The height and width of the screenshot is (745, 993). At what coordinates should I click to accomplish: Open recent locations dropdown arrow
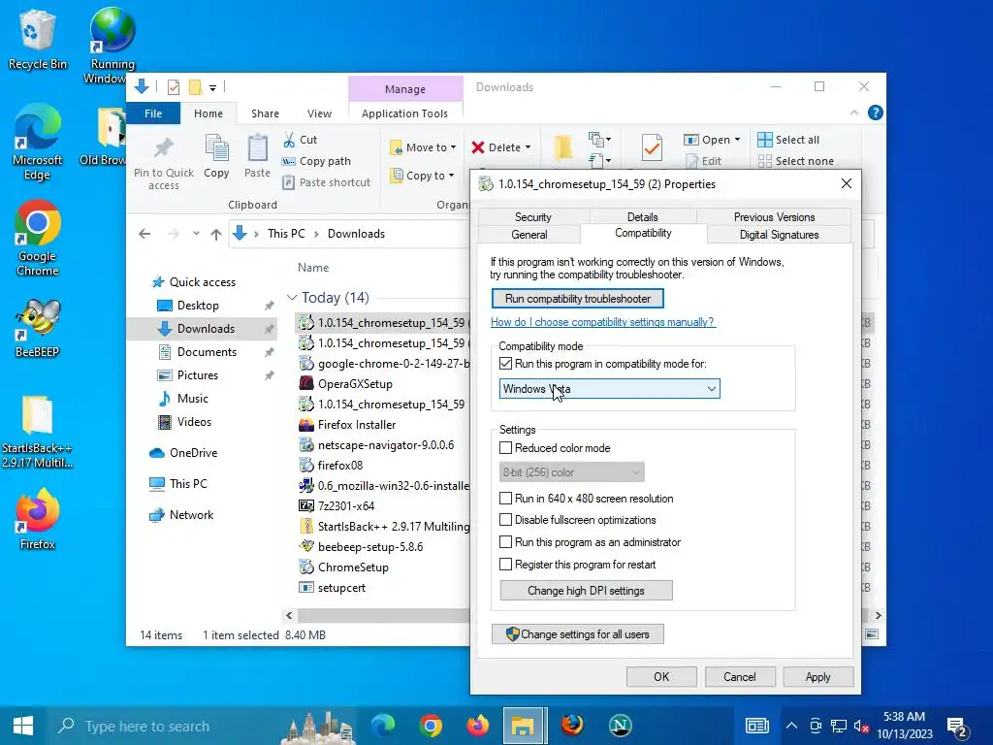(x=196, y=234)
